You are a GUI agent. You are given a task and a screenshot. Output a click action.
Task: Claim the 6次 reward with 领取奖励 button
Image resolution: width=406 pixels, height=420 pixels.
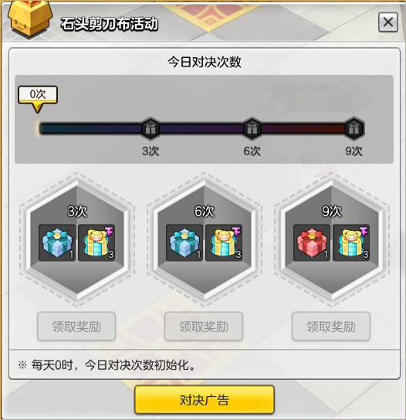(204, 327)
